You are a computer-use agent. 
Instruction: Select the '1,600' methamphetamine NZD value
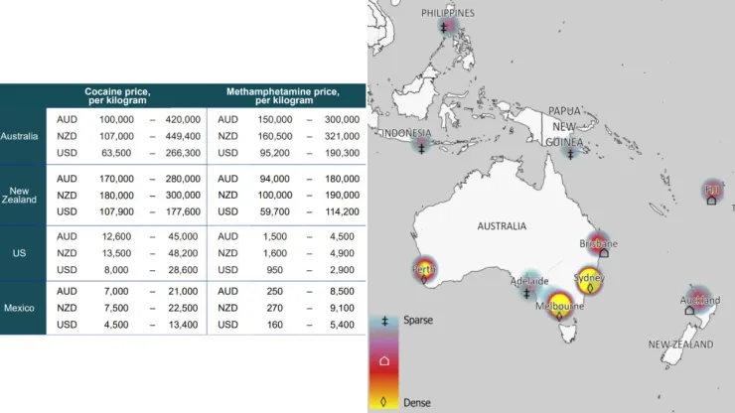(x=275, y=253)
